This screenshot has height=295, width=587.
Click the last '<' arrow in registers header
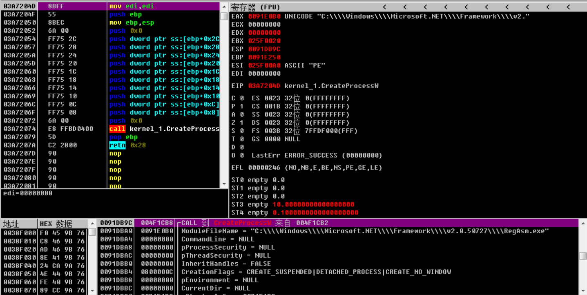pos(568,7)
